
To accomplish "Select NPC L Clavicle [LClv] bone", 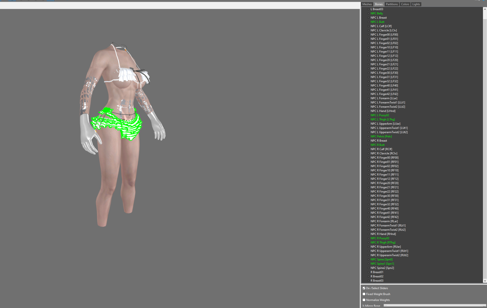I will pyautogui.click(x=384, y=31).
